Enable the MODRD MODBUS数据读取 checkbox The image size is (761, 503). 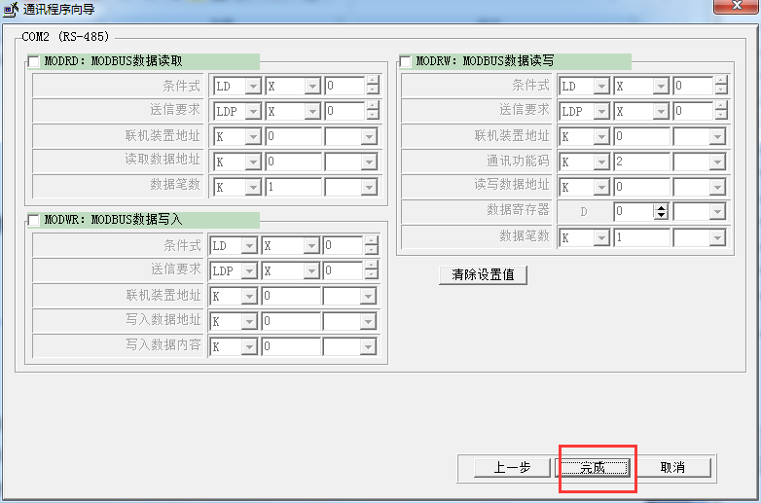34,61
